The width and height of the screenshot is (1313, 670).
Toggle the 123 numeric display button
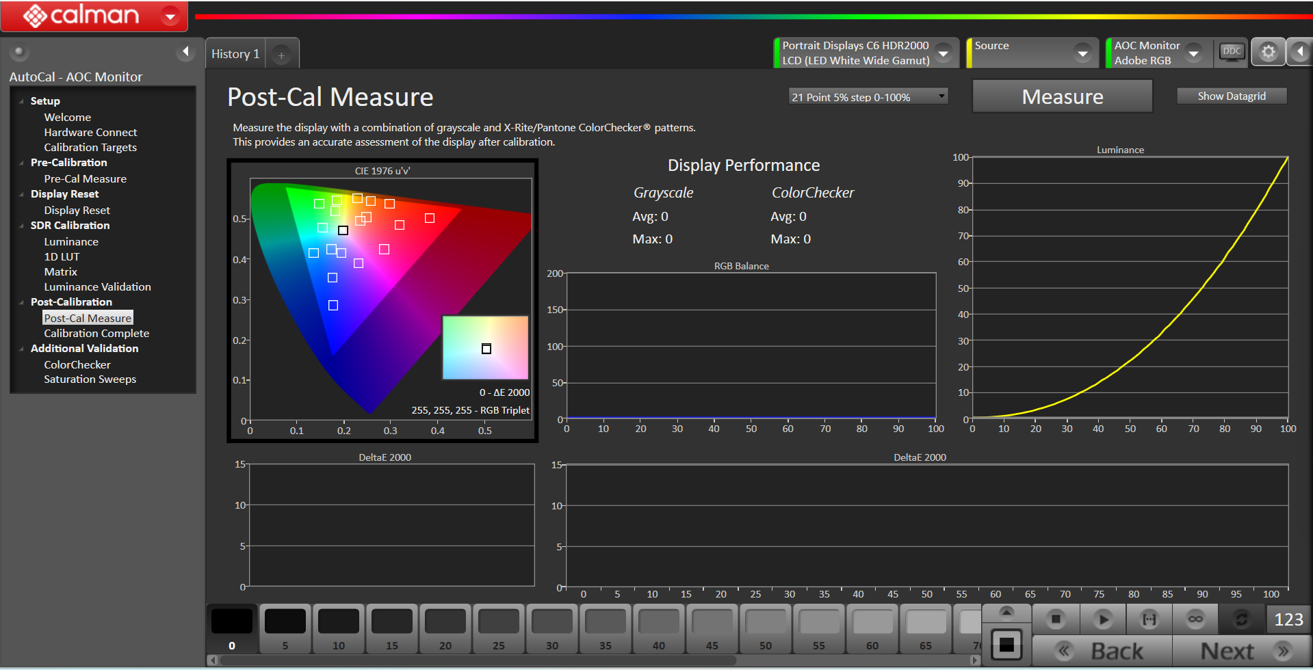[x=1288, y=619]
